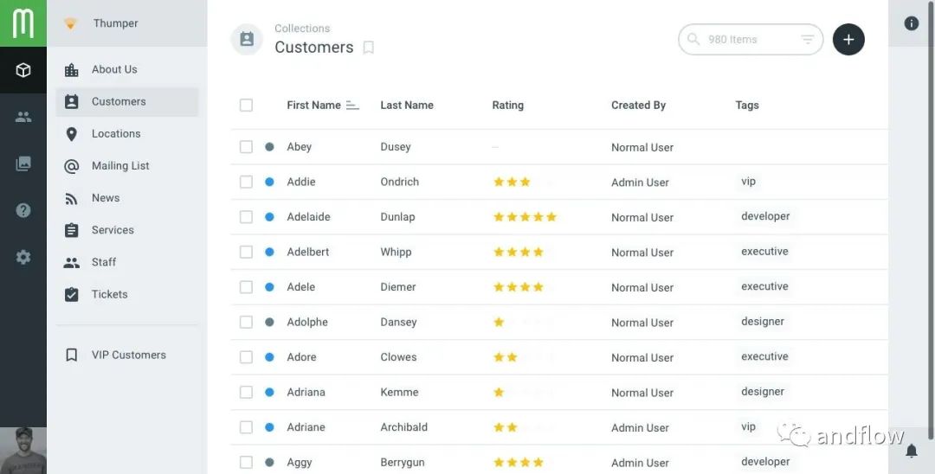Image resolution: width=935 pixels, height=474 pixels.
Task: Toggle the info sidebar icon
Action: click(x=911, y=23)
